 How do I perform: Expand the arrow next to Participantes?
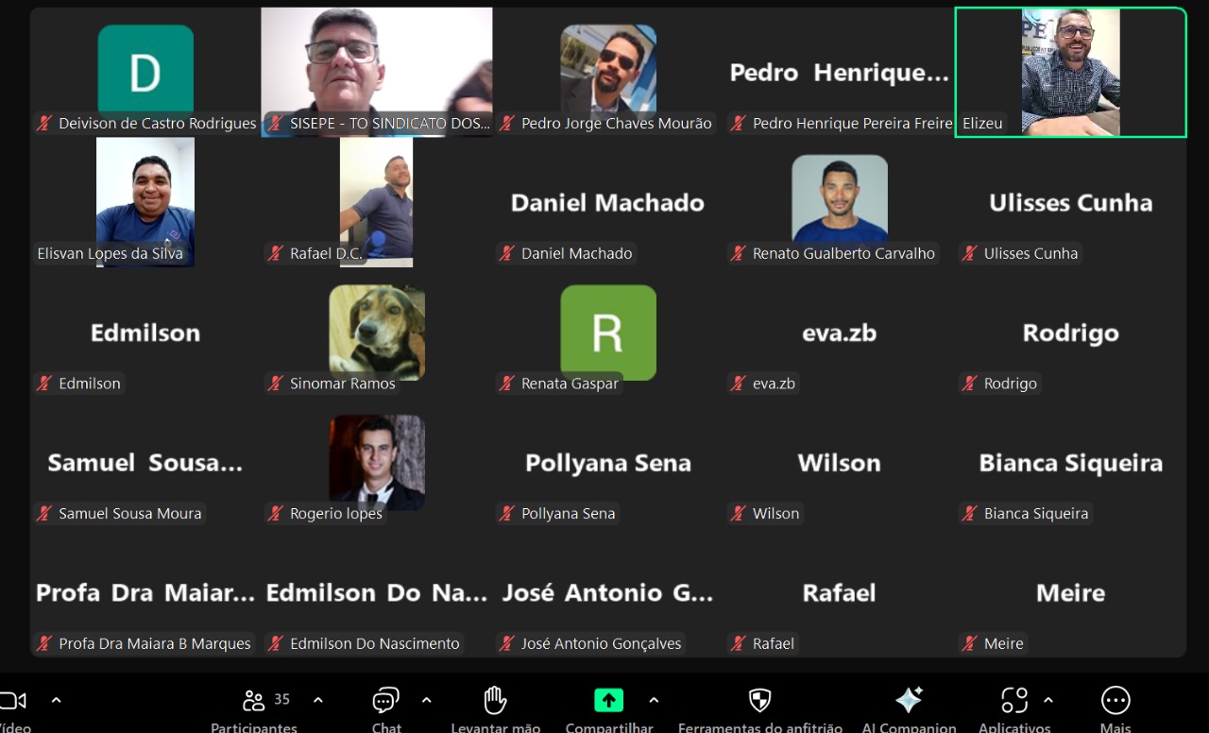click(x=317, y=700)
